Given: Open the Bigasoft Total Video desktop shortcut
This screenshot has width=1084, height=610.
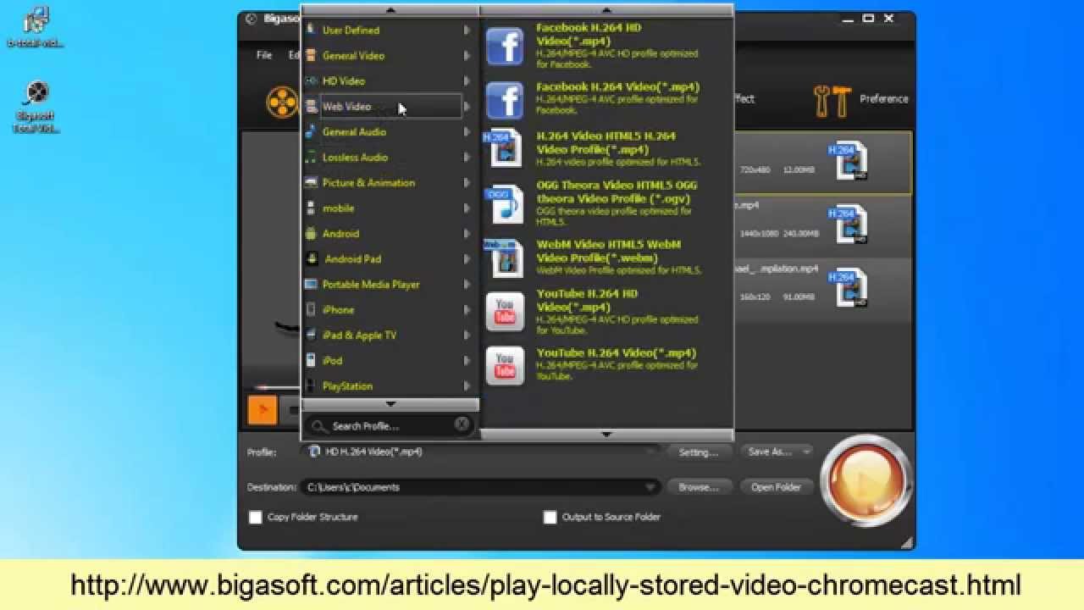Looking at the screenshot, I should [36, 106].
